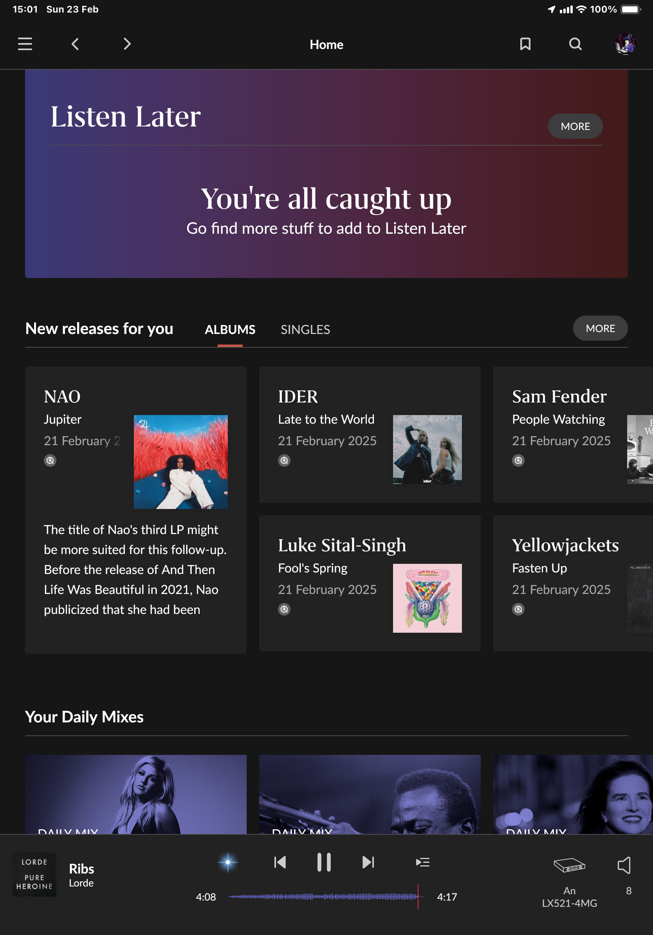
Task: Click the signal path star icon
Action: click(x=228, y=862)
